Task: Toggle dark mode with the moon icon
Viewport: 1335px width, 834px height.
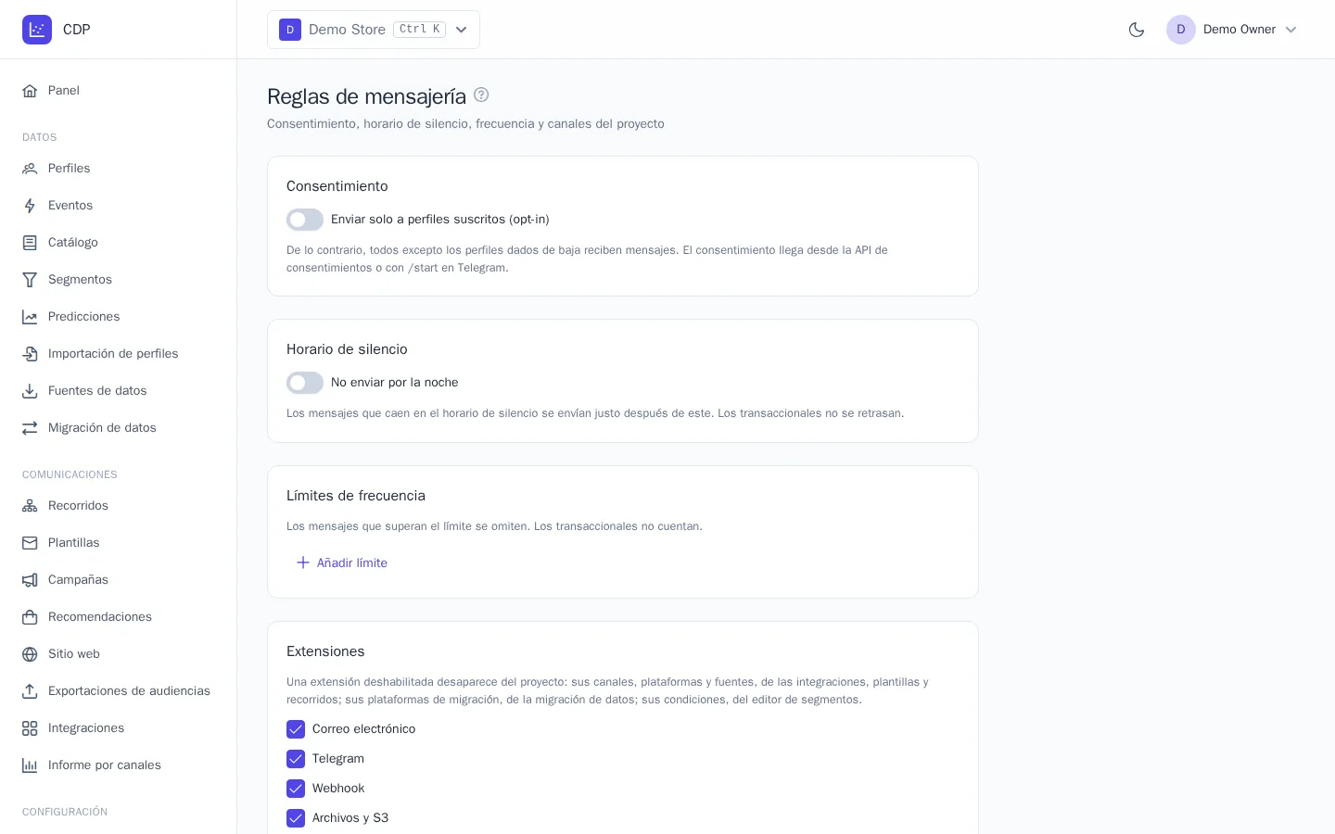Action: coord(1137,30)
